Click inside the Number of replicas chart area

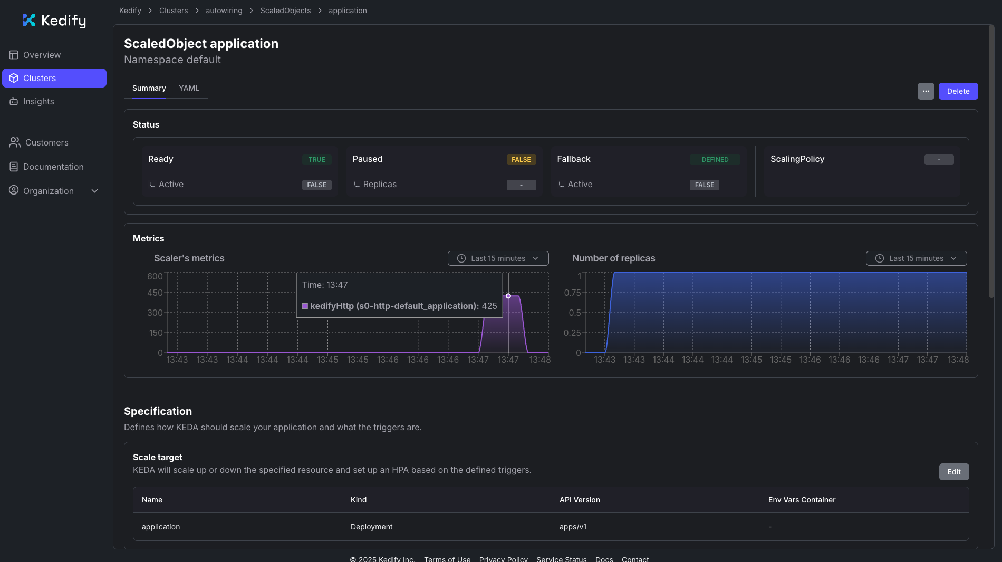click(x=775, y=313)
